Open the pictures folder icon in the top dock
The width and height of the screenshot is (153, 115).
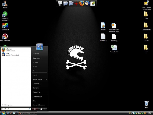click(71, 3)
